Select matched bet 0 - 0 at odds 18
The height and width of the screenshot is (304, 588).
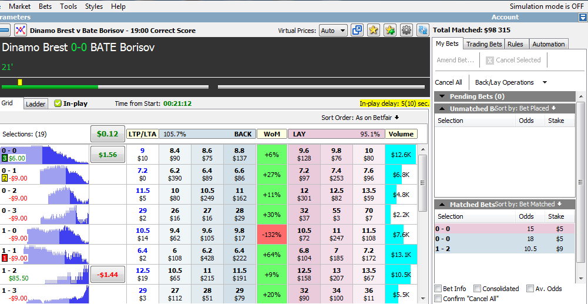point(505,239)
